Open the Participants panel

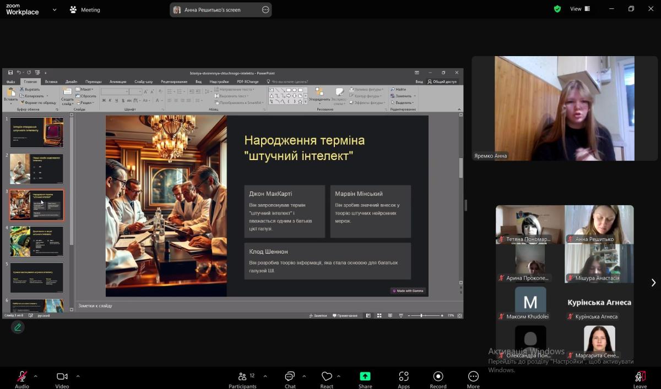[242, 379]
